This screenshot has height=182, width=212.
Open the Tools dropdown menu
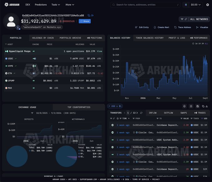point(55,5)
